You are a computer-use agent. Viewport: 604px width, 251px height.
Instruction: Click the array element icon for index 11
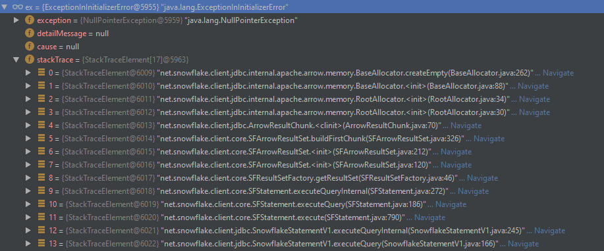click(41, 217)
